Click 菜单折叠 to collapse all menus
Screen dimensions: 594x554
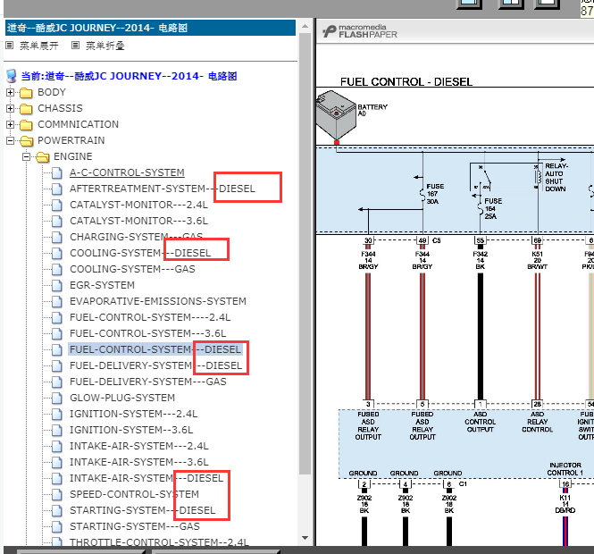coord(100,46)
